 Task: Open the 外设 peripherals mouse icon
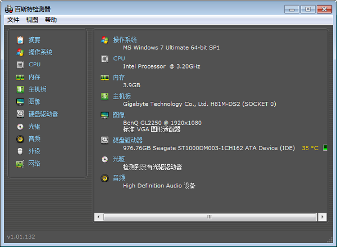(x=20, y=151)
